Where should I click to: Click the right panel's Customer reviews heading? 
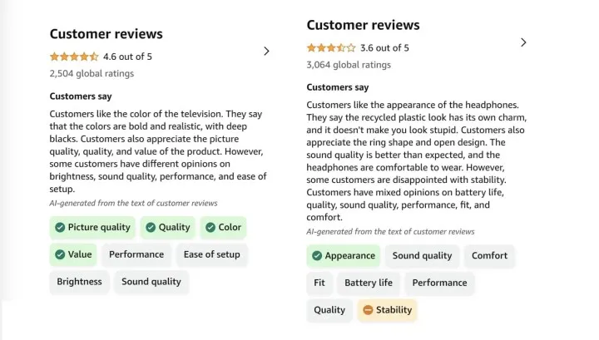click(x=364, y=25)
